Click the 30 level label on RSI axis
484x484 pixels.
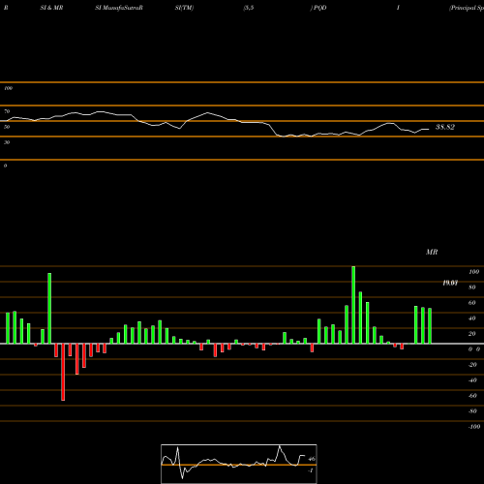point(7,142)
